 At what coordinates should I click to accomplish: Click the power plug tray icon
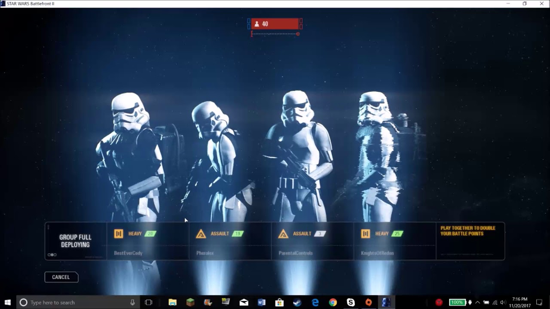tap(469, 303)
